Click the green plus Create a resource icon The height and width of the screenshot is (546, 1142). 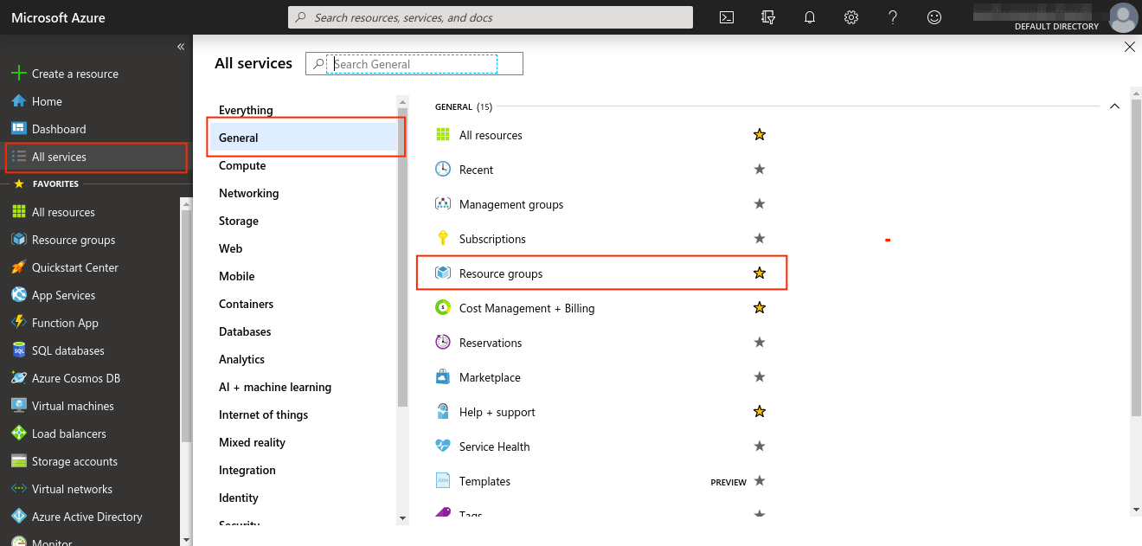(x=19, y=74)
